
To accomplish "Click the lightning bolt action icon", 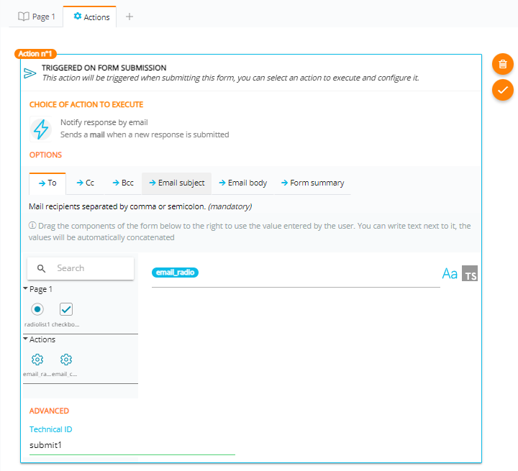I will click(41, 129).
